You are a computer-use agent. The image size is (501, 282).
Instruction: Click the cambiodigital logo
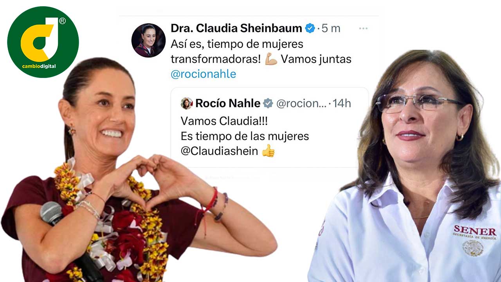coord(43,42)
